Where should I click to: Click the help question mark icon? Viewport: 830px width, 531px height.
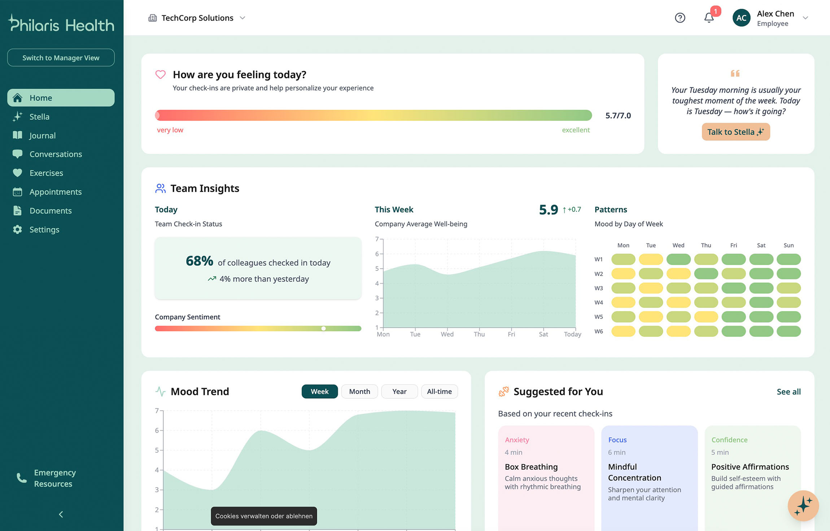pyautogui.click(x=680, y=17)
